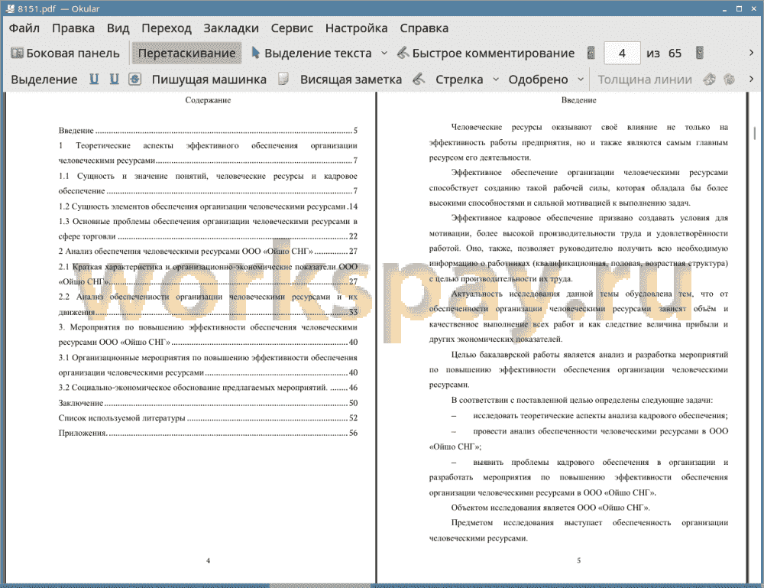Open the Закладки menu
This screenshot has height=588, width=764.
231,28
